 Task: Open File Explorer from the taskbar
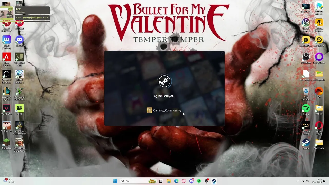click(x=169, y=181)
